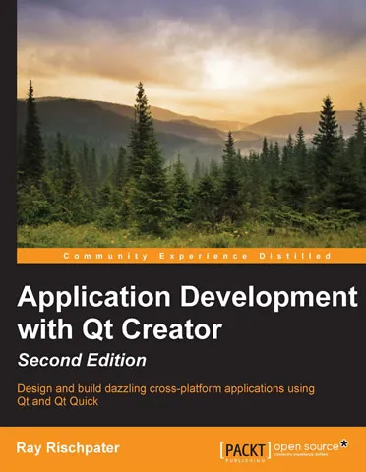Select the 'Second Edition' italic subtitle
The image size is (366, 472).
[x=82, y=360]
